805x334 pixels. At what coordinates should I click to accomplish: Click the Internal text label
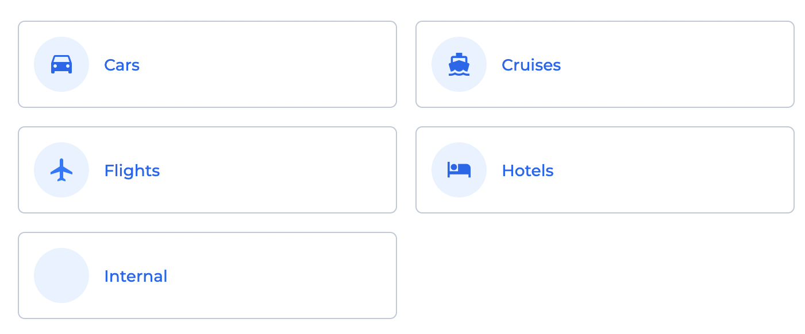click(x=136, y=276)
